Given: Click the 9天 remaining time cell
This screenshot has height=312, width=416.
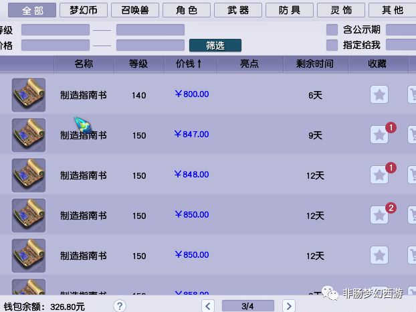Looking at the screenshot, I should coord(315,135).
